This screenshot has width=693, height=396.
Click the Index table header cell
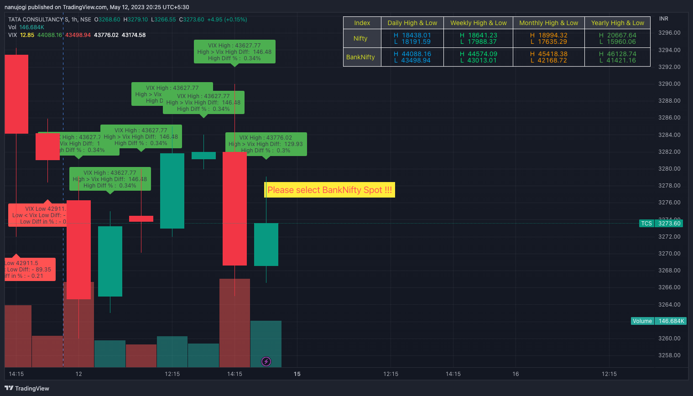tap(362, 23)
